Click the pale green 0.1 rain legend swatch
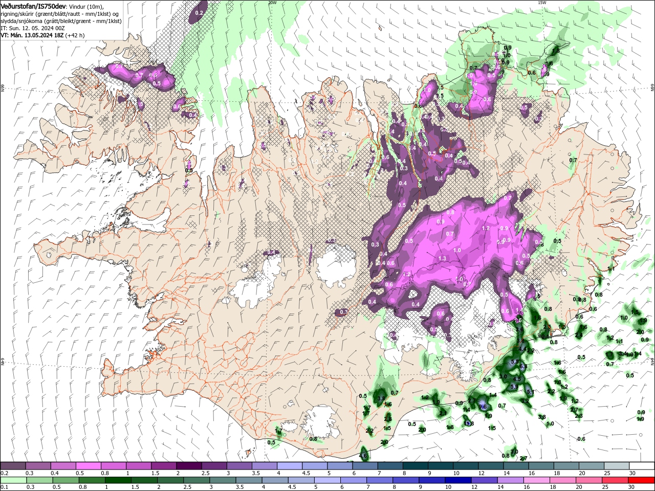The image size is (655, 491). (x=13, y=480)
